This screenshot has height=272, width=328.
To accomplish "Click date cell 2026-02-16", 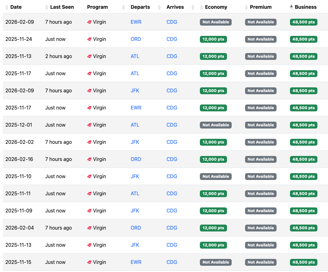I will point(19,159).
